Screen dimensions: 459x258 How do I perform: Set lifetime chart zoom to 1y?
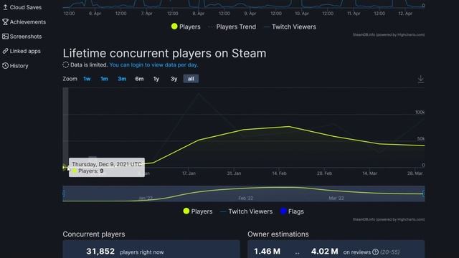[x=156, y=79]
